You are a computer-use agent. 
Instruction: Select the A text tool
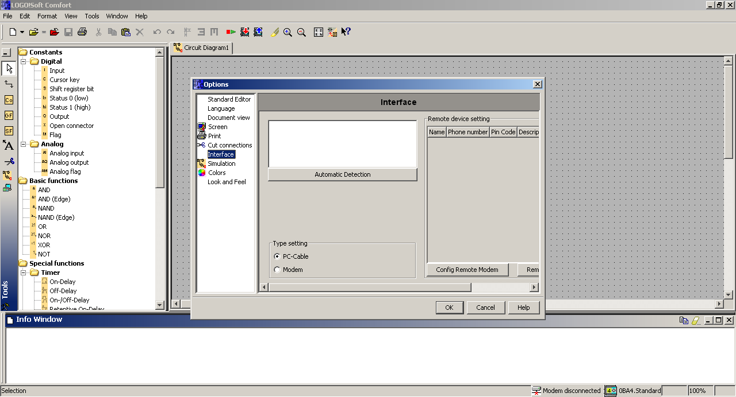[x=9, y=146]
